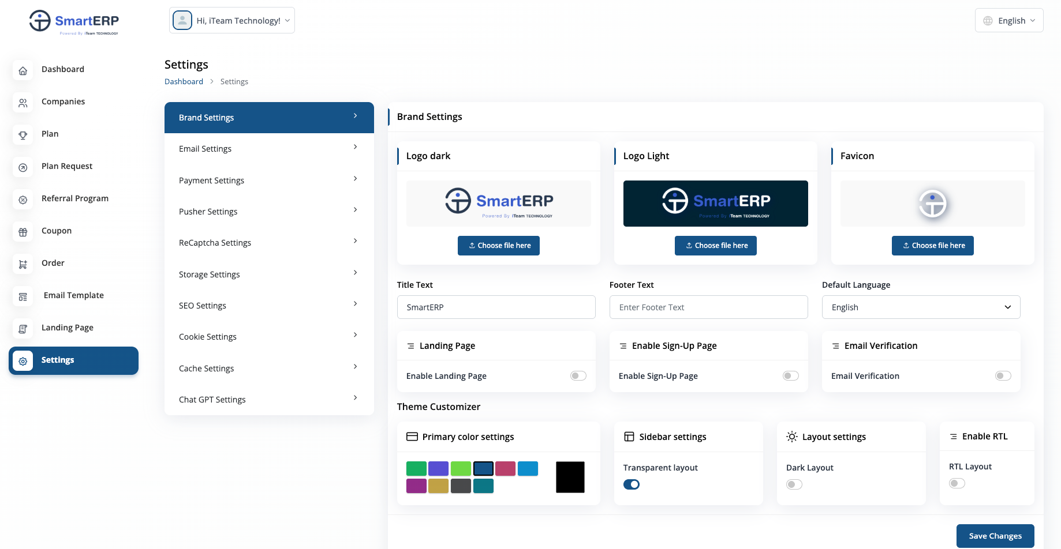Click the Companies users icon
Image resolution: width=1061 pixels, height=549 pixels.
[x=23, y=103]
